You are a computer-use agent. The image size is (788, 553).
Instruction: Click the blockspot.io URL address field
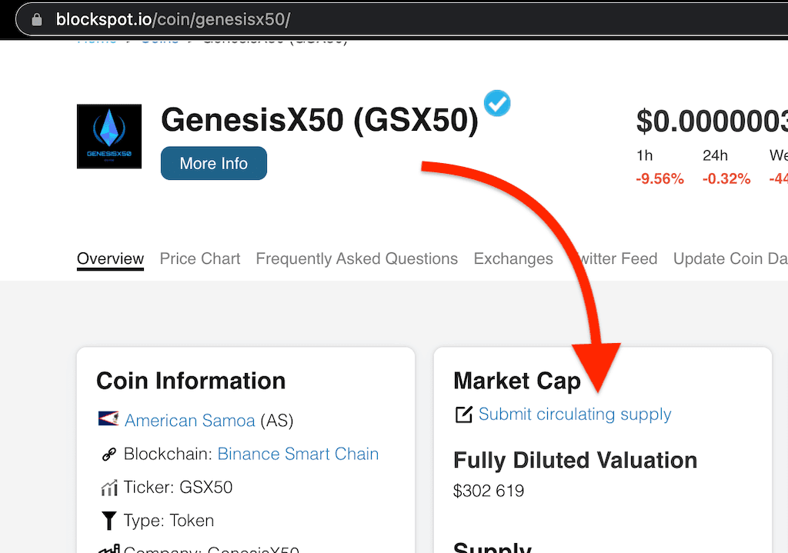(402, 19)
